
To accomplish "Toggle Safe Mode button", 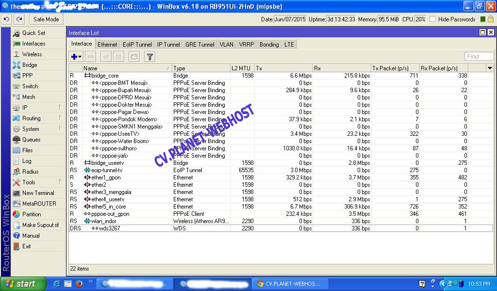I will coord(46,19).
